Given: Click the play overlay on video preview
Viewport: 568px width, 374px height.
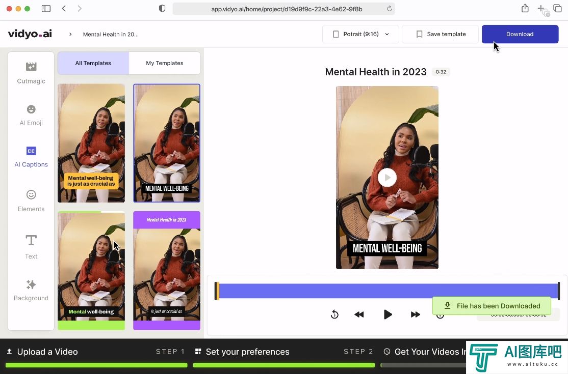Looking at the screenshot, I should pyautogui.click(x=387, y=178).
